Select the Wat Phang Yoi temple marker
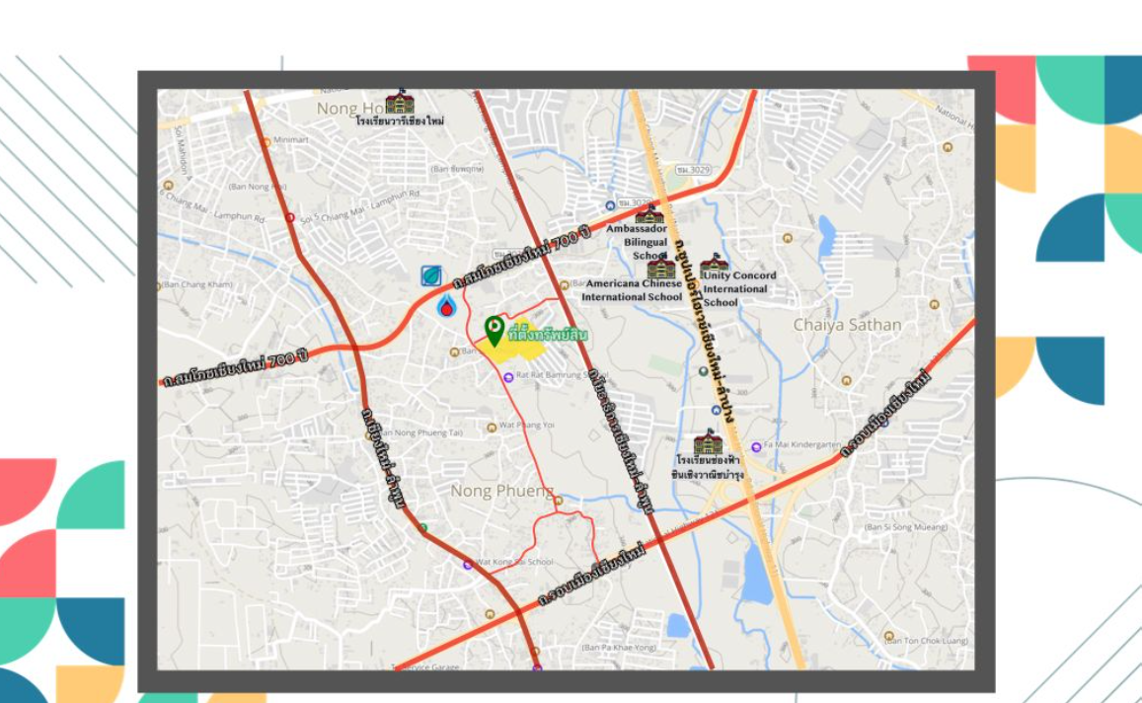This screenshot has height=703, width=1142. point(492,427)
